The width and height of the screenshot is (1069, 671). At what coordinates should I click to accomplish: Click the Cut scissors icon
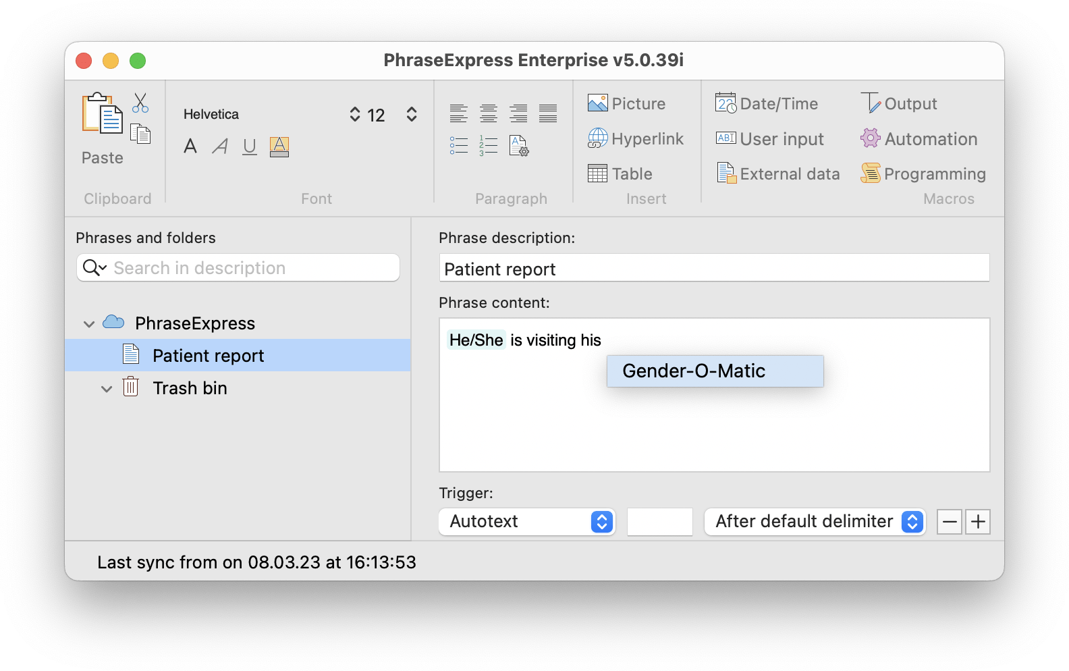point(140,103)
